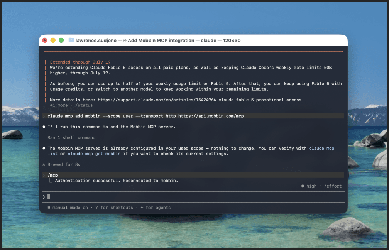389x250 pixels.
Task: Click the yellow minimize window button
Action: click(x=53, y=40)
